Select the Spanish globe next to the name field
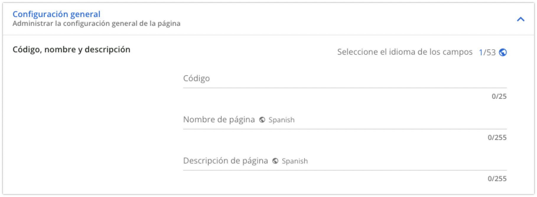Screen dimensions: 537x197 [263, 120]
